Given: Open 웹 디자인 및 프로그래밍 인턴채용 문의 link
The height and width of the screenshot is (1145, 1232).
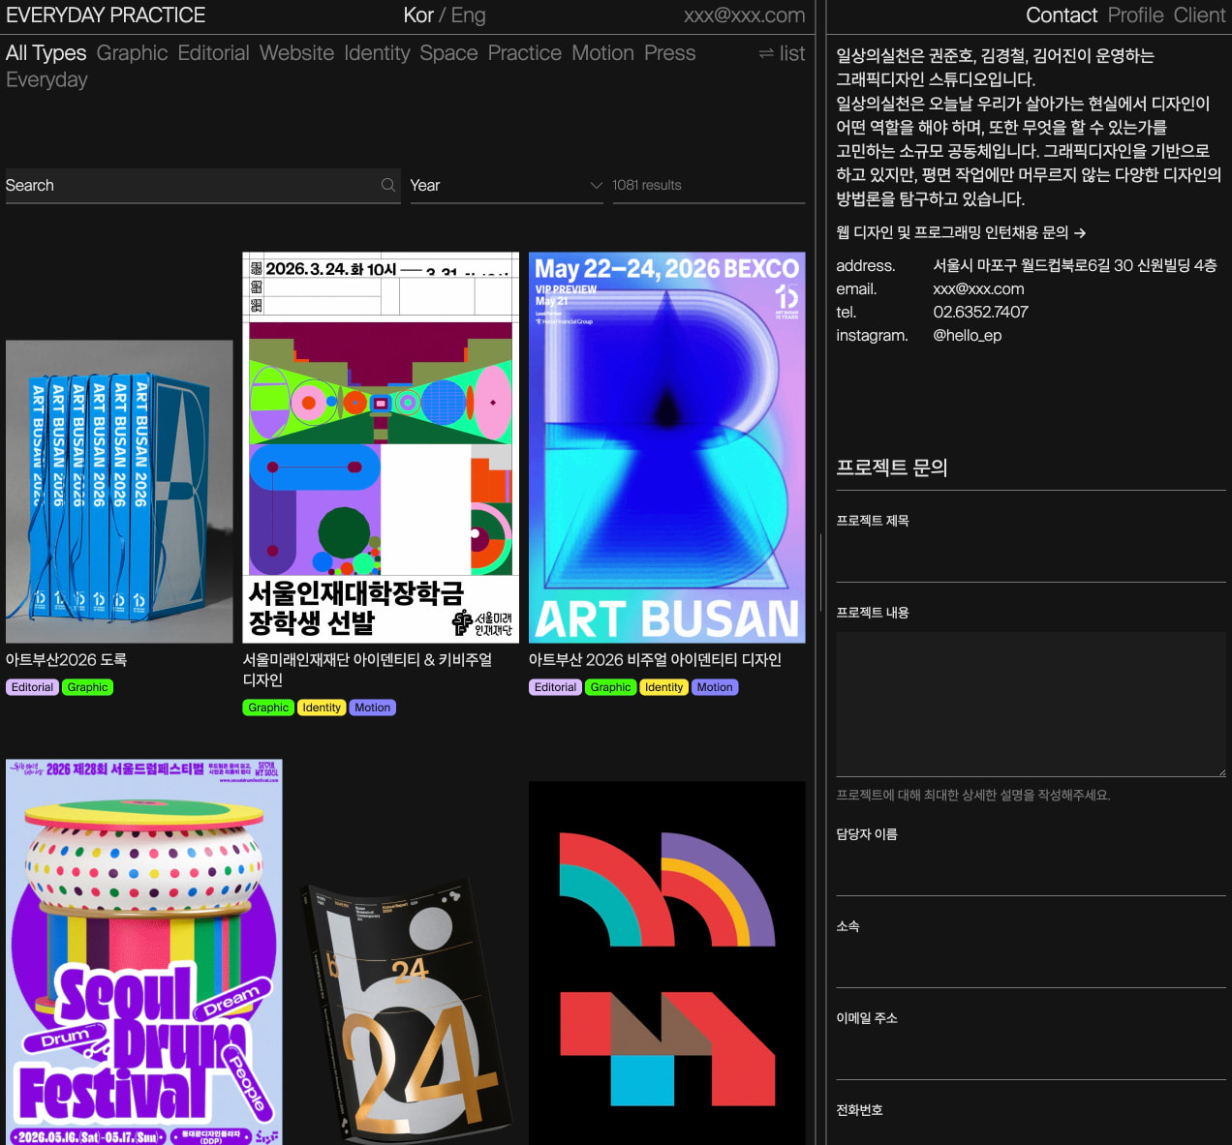Looking at the screenshot, I should click(961, 232).
